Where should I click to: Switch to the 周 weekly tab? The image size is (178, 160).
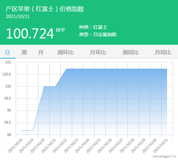24,52
